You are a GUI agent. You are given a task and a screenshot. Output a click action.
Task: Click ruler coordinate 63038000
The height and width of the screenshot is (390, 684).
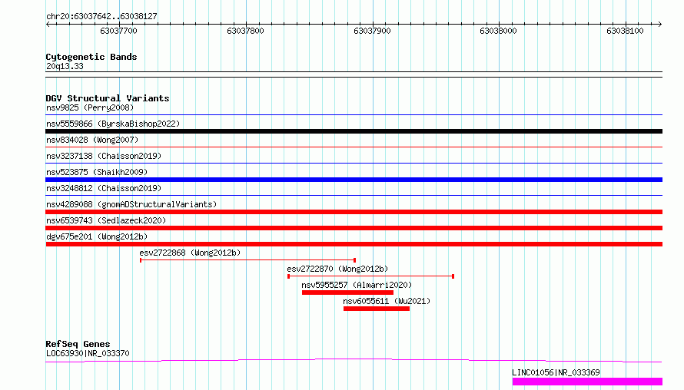tap(498, 31)
